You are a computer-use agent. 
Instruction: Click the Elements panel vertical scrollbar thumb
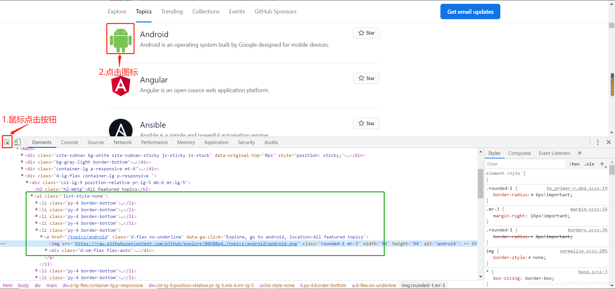pos(480,184)
